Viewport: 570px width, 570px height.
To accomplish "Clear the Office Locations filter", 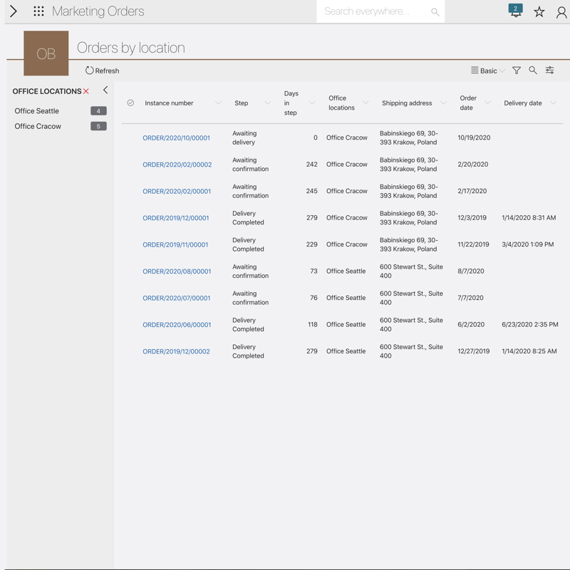I will [x=86, y=91].
